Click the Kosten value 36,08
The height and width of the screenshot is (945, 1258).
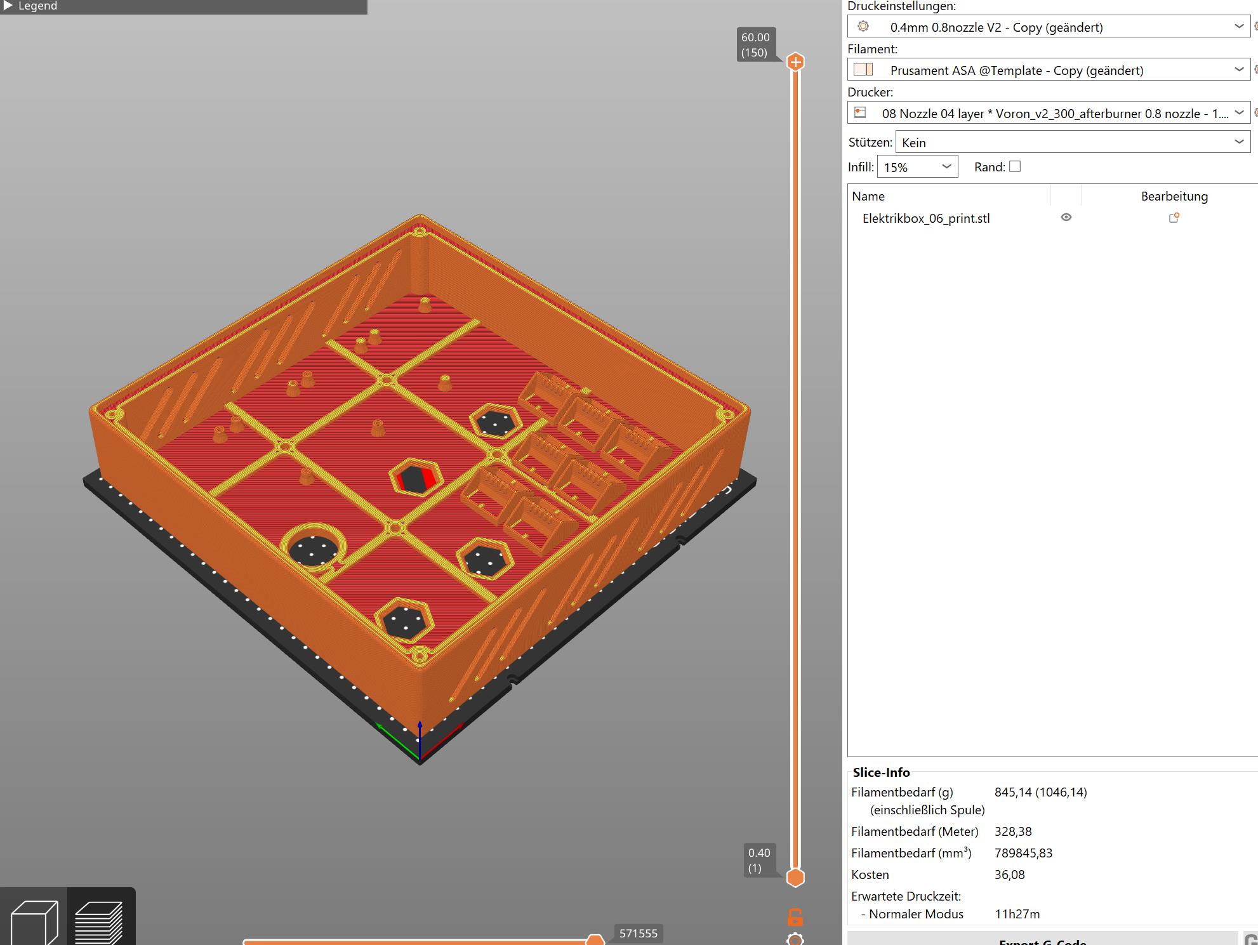coord(1009,875)
